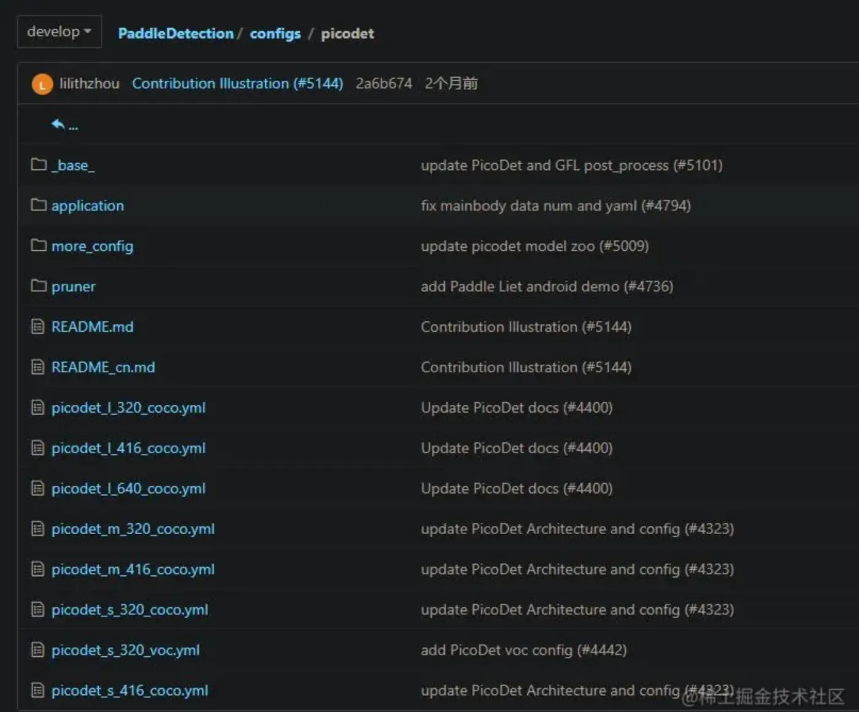Open picodet_l_320_coco.yml file
The width and height of the screenshot is (859, 712).
[x=128, y=408]
